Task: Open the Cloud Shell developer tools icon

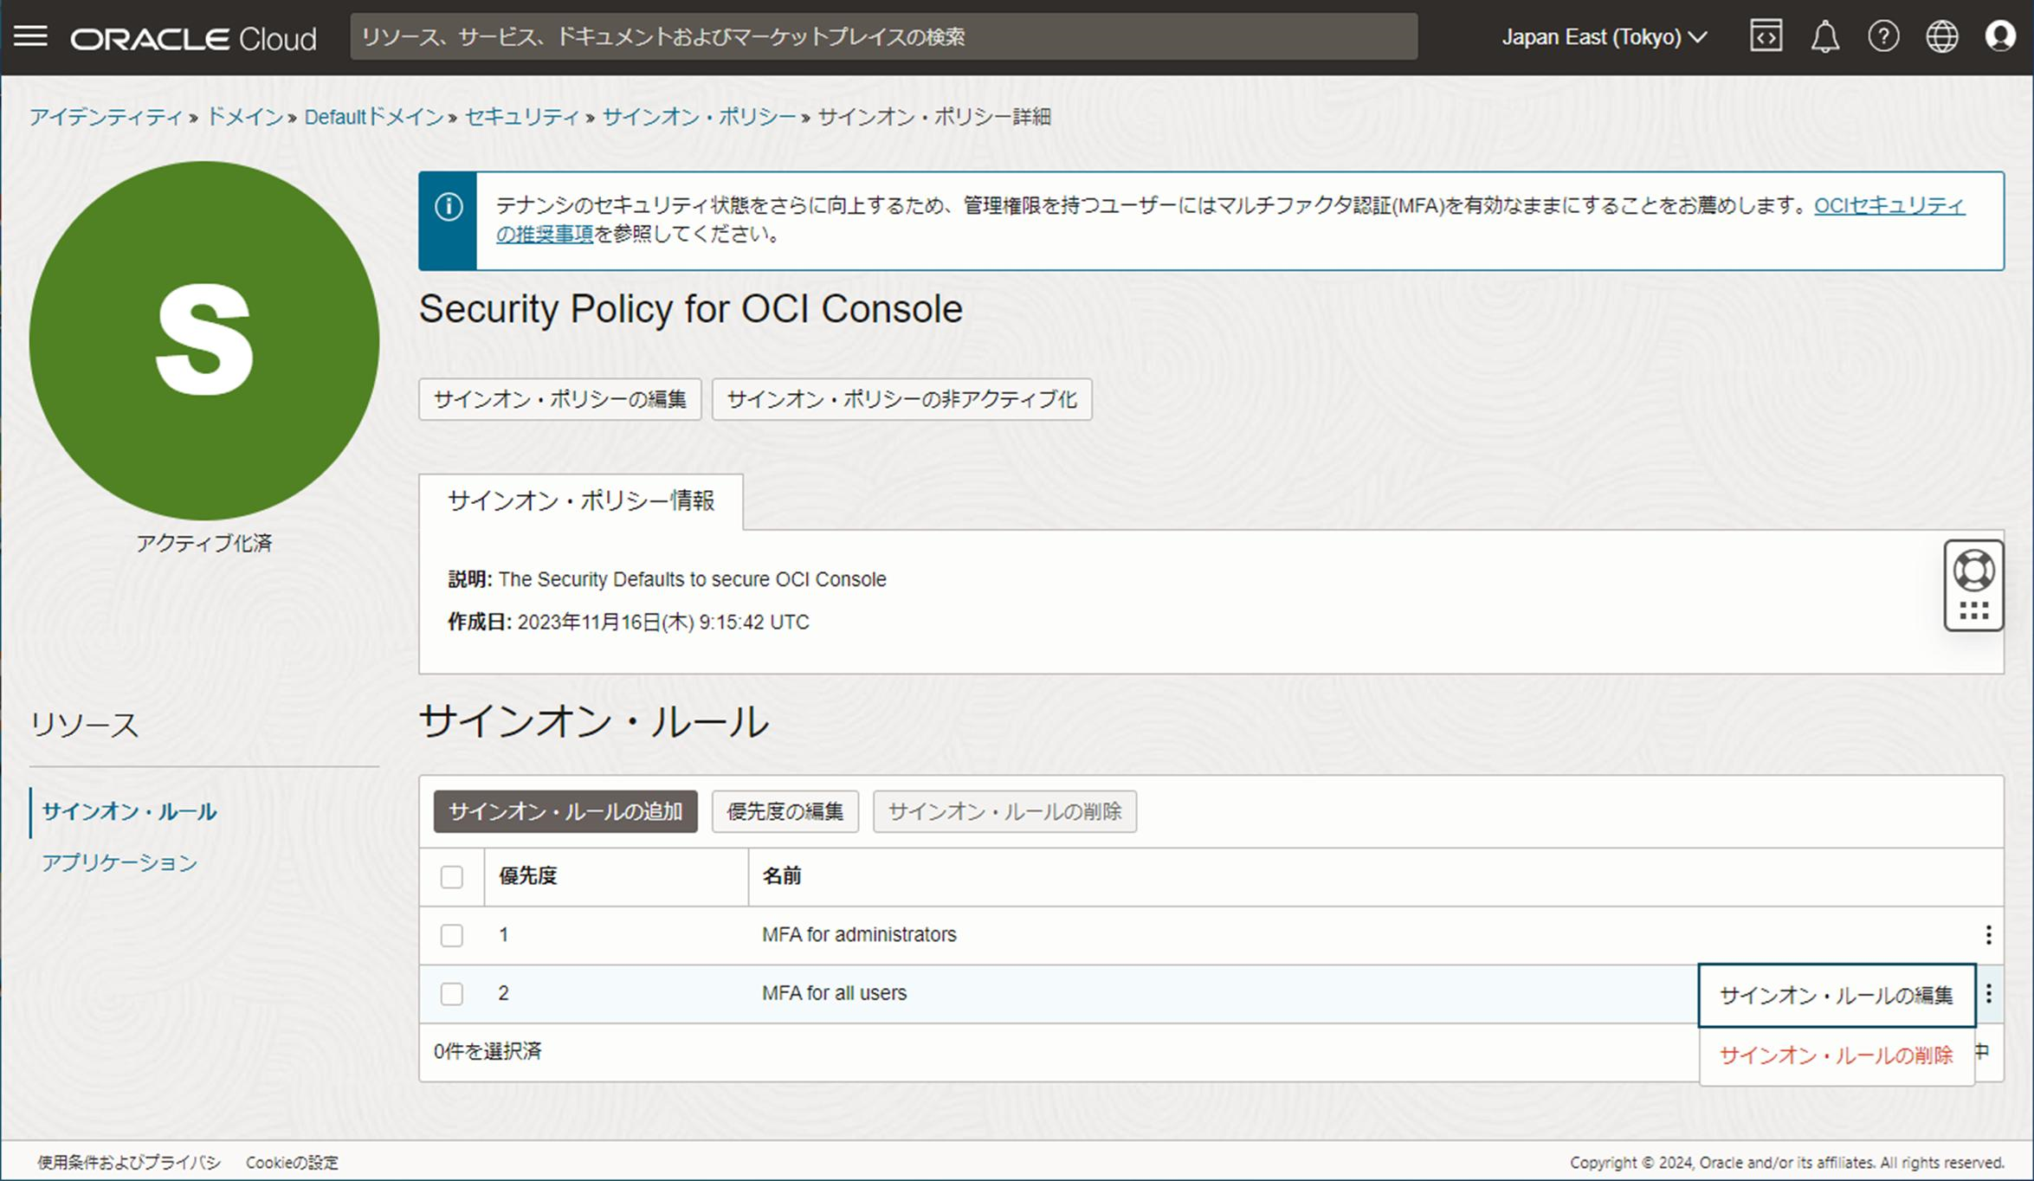Action: (1766, 36)
